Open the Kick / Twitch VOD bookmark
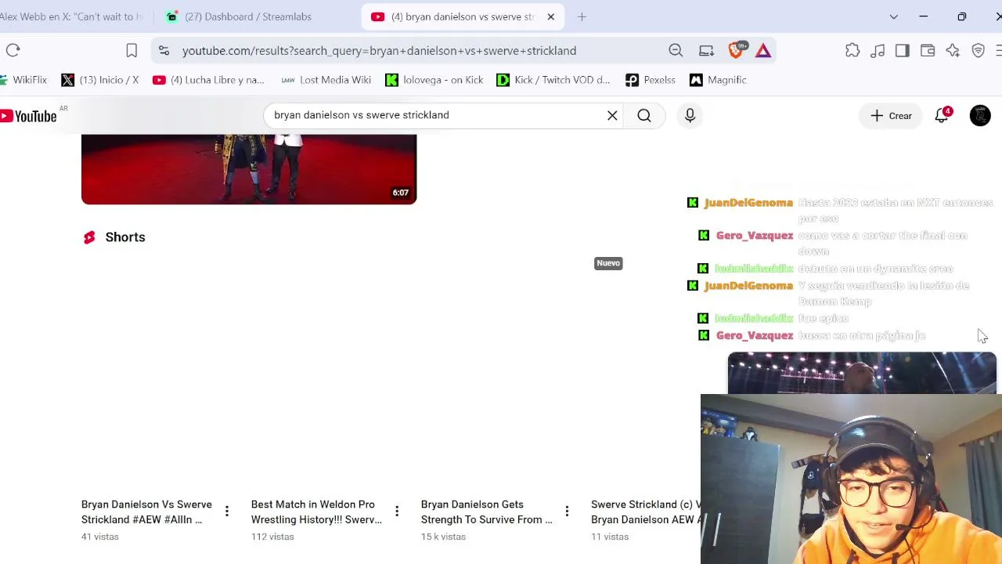The width and height of the screenshot is (1002, 564). tap(553, 80)
